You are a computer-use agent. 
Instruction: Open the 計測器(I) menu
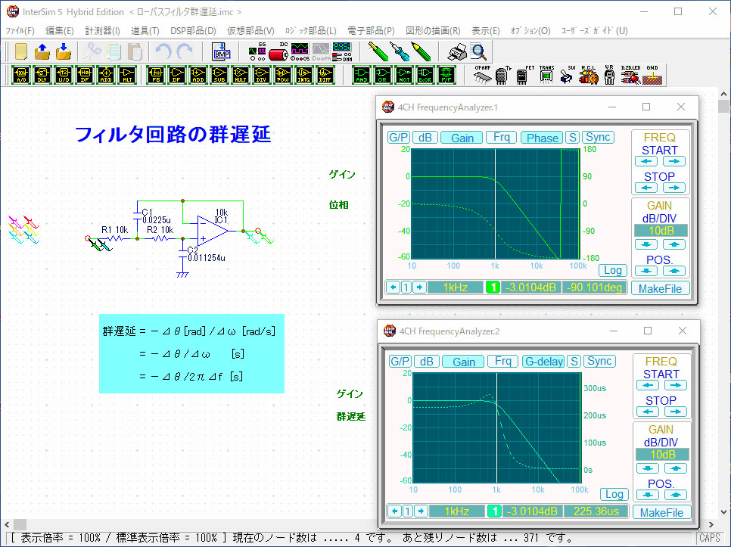[103, 31]
